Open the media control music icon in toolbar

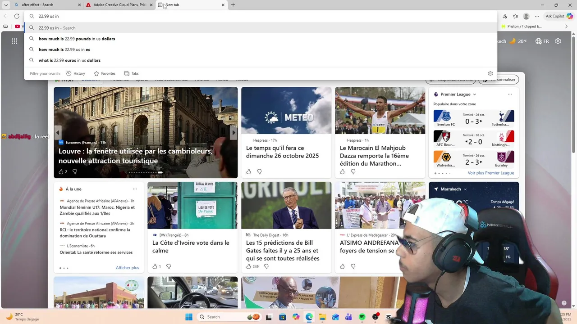[x=504, y=16]
